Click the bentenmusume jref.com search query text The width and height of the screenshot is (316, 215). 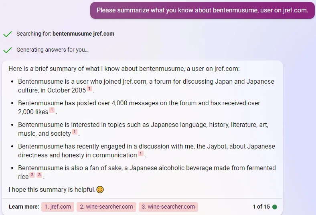(83, 34)
